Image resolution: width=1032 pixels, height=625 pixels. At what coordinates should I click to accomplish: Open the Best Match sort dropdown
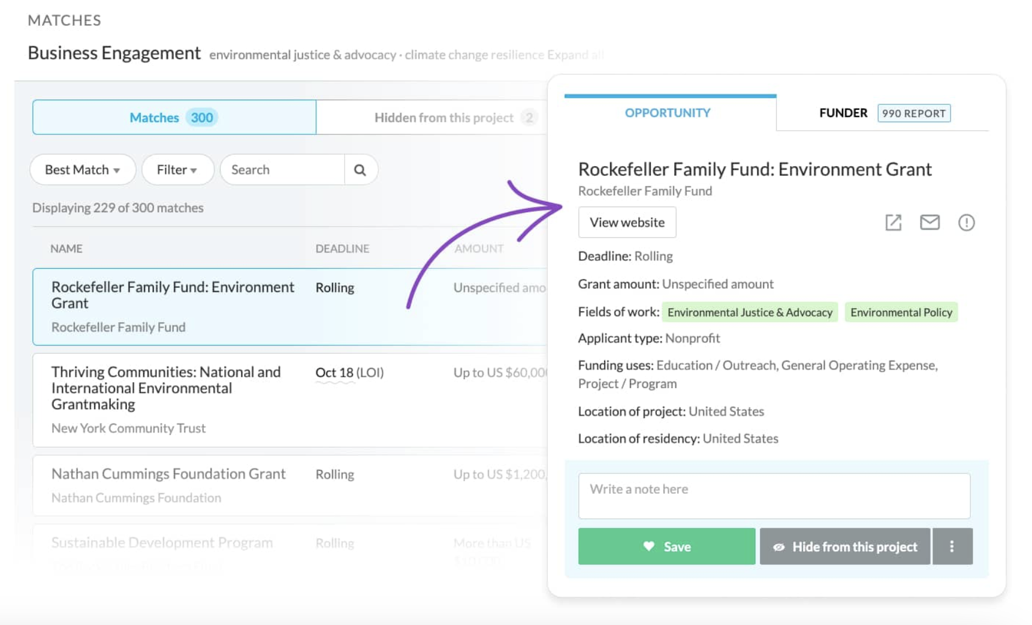[83, 170]
